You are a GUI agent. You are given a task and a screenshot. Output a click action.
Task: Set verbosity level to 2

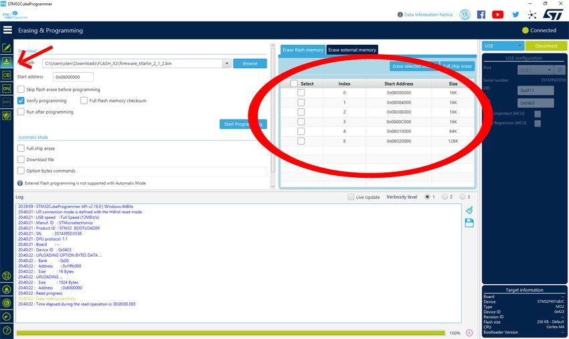445,197
